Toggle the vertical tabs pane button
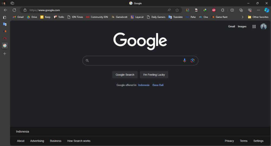Image resolution: width=271 pixels, height=146 pixels. click(x=5, y=17)
